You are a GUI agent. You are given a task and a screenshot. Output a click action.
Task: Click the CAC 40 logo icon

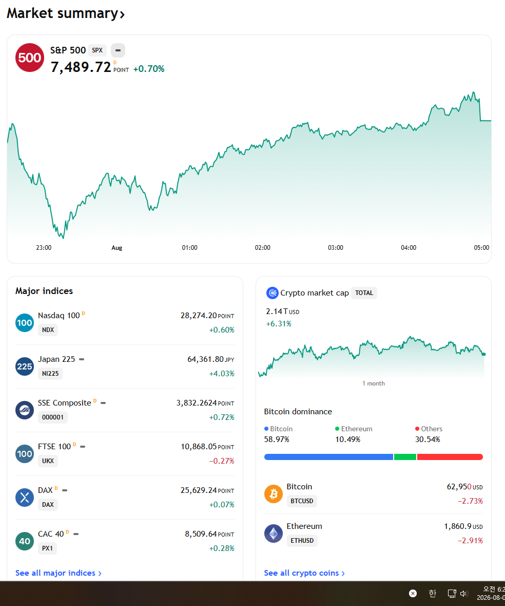(x=25, y=541)
